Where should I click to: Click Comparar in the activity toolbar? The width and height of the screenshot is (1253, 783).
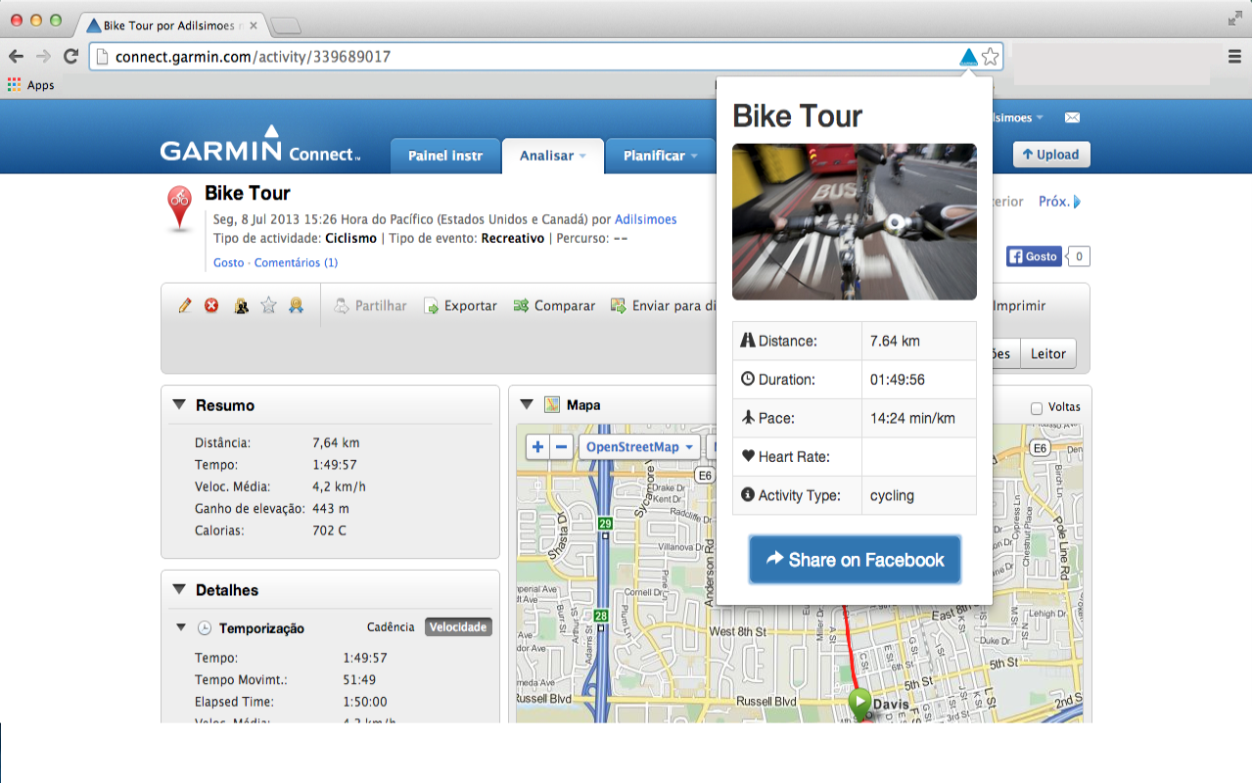point(554,305)
